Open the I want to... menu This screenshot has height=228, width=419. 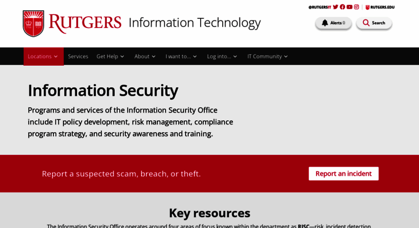[x=181, y=57]
